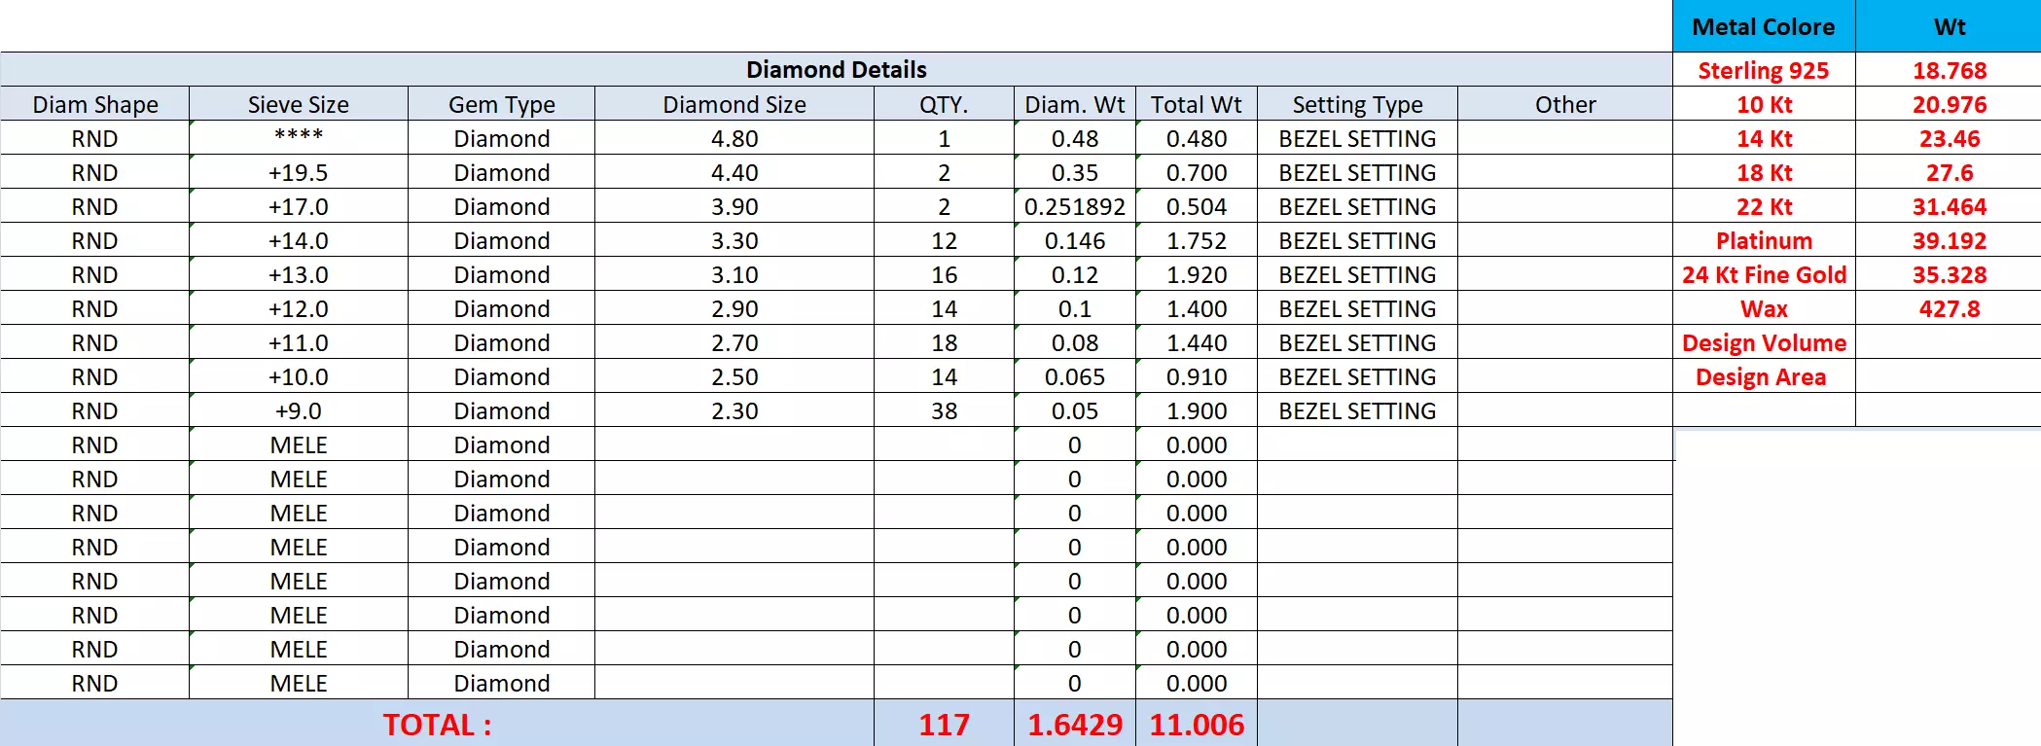2041x746 pixels.
Task: Click the "Diam. Wt" column header
Action: tap(1075, 104)
